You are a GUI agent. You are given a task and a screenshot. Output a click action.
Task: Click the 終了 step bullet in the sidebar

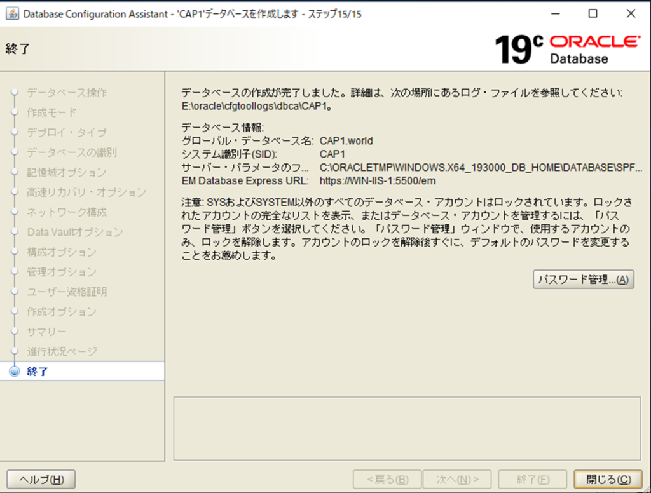tap(15, 372)
